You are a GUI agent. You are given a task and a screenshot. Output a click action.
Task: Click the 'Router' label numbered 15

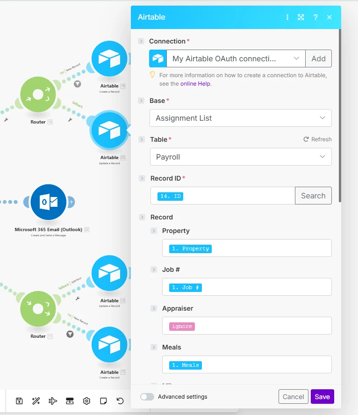pos(38,122)
